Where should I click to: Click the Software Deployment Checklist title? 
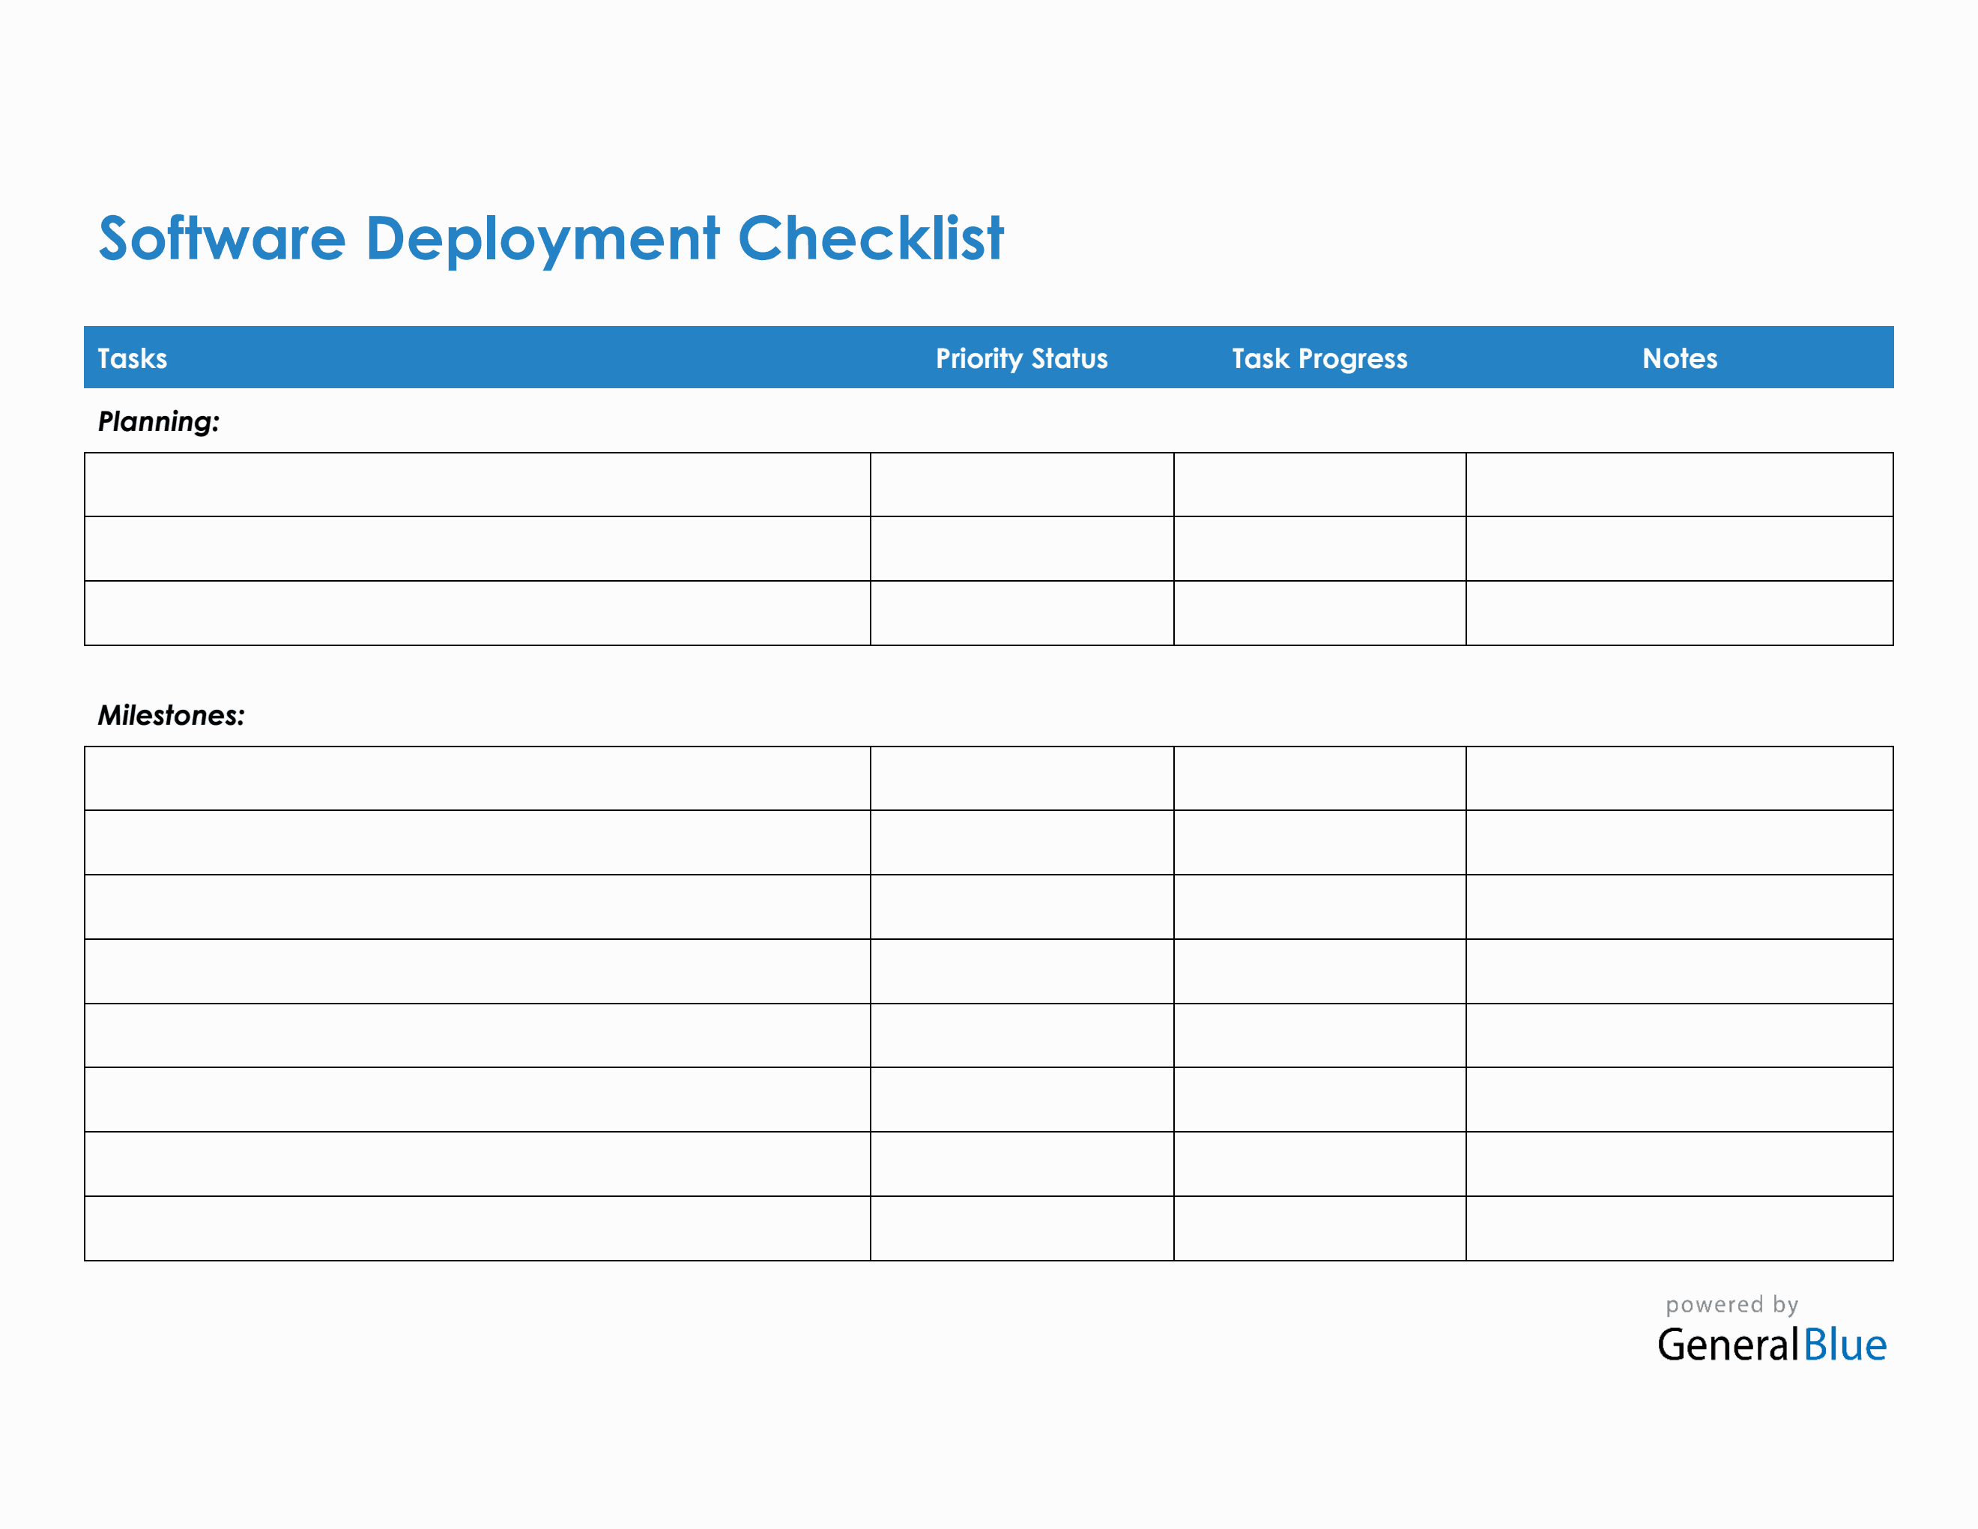point(552,238)
